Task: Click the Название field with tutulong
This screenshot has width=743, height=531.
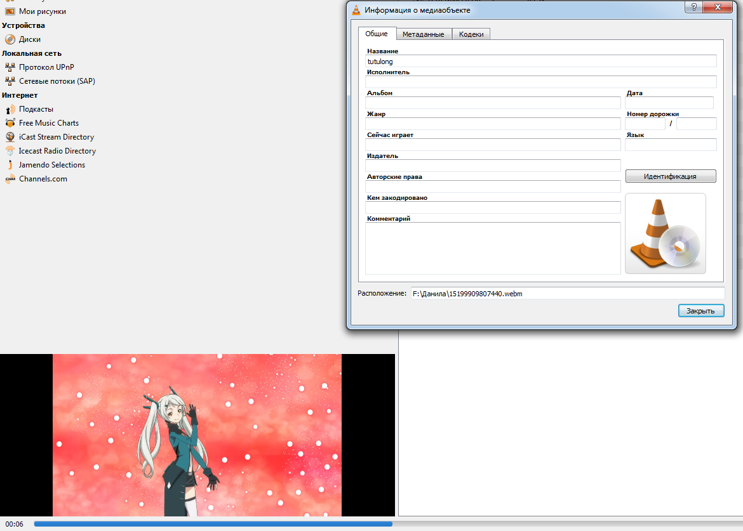Action: point(540,61)
